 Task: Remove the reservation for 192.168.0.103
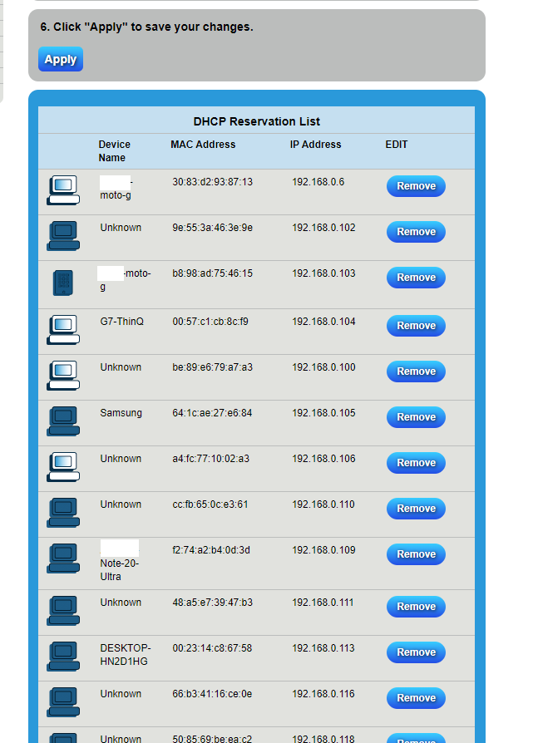(x=416, y=278)
